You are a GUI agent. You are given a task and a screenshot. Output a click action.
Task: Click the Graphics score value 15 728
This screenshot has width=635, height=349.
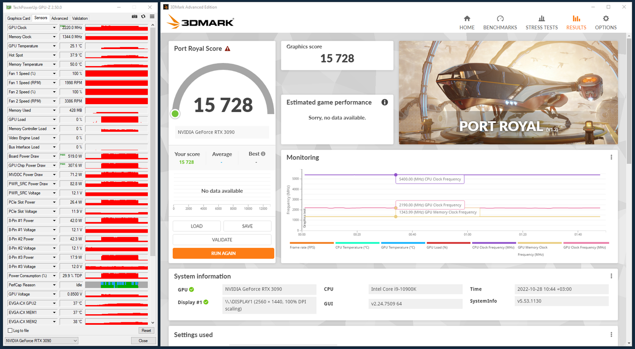(337, 58)
